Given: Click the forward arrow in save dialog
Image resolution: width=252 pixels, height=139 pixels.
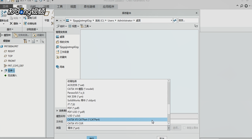Looking at the screenshot, I should pos(61,21).
